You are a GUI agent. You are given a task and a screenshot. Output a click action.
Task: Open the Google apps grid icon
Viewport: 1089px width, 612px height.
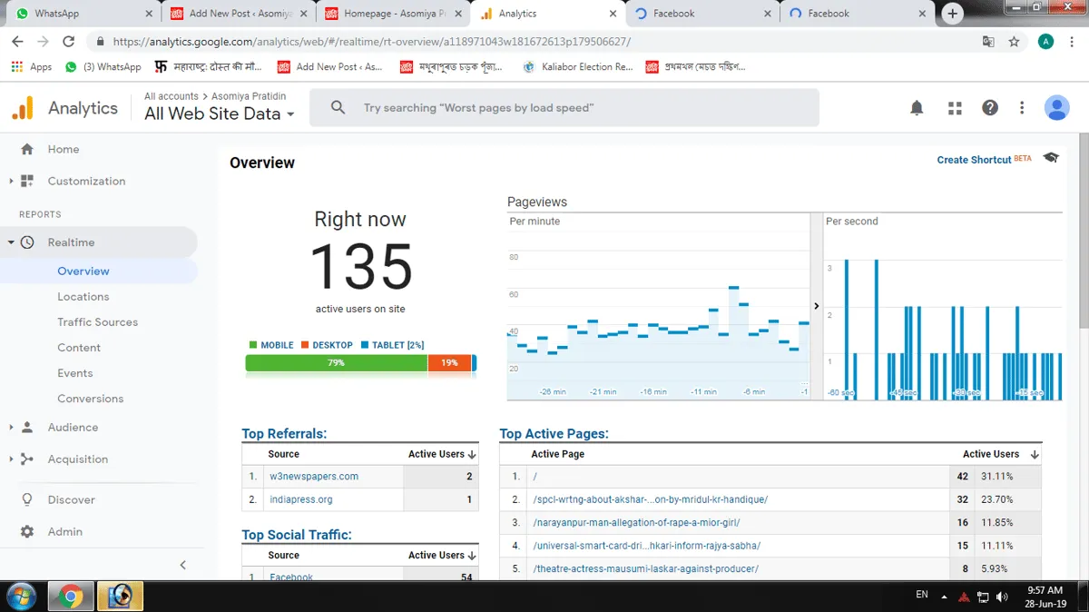(955, 108)
